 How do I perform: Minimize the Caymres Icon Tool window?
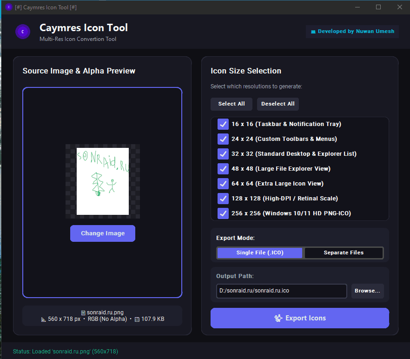point(357,7)
